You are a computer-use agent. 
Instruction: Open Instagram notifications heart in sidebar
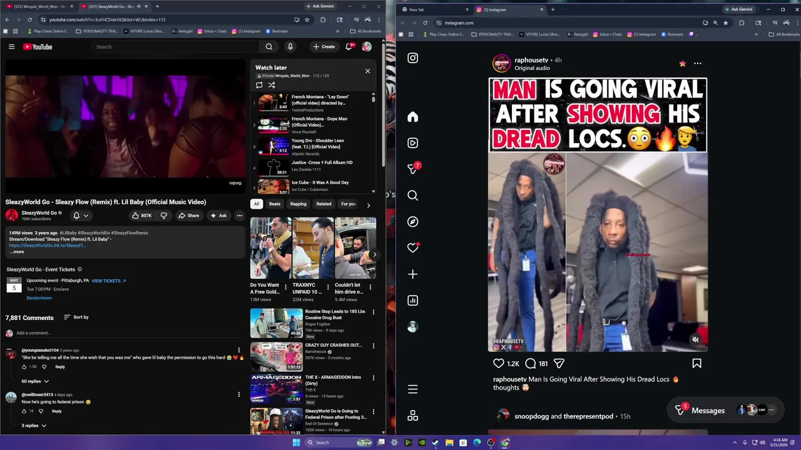click(x=412, y=248)
